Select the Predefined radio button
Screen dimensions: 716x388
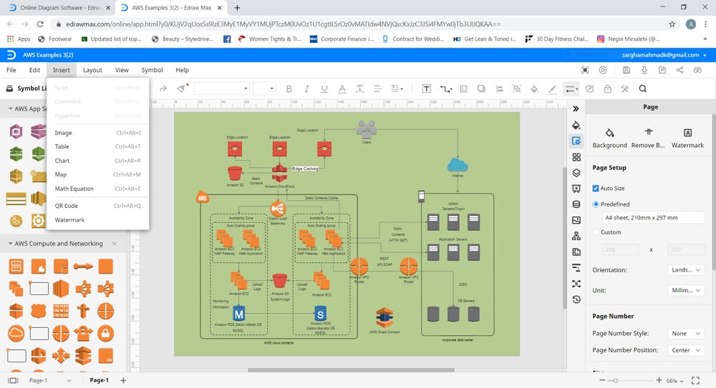pyautogui.click(x=596, y=204)
